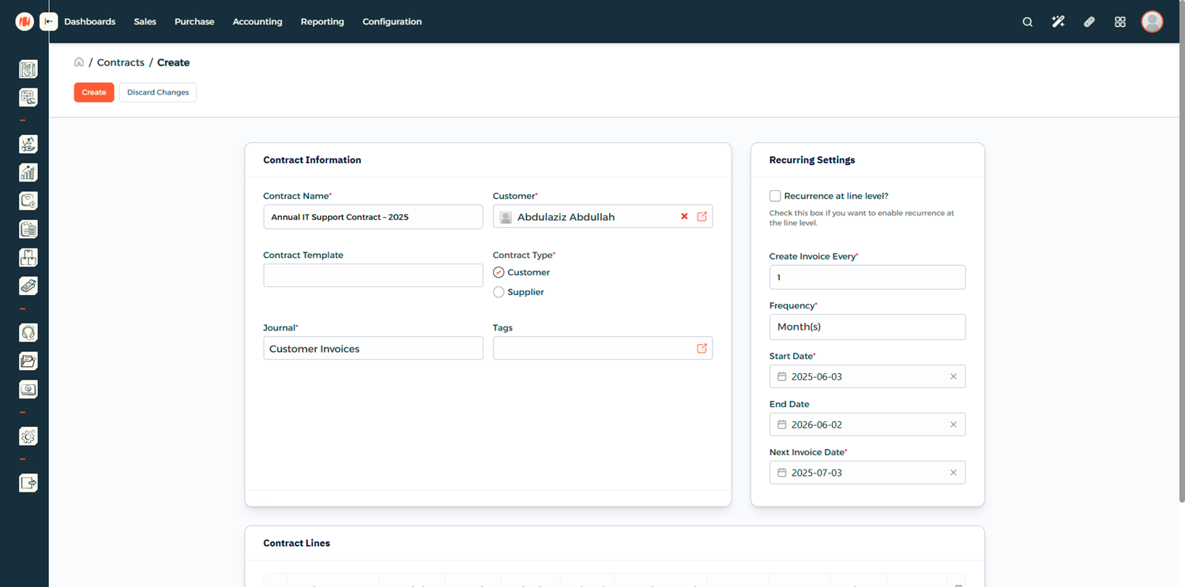The height and width of the screenshot is (587, 1185).
Task: Click the search magnifier icon in top bar
Action: [x=1027, y=22]
